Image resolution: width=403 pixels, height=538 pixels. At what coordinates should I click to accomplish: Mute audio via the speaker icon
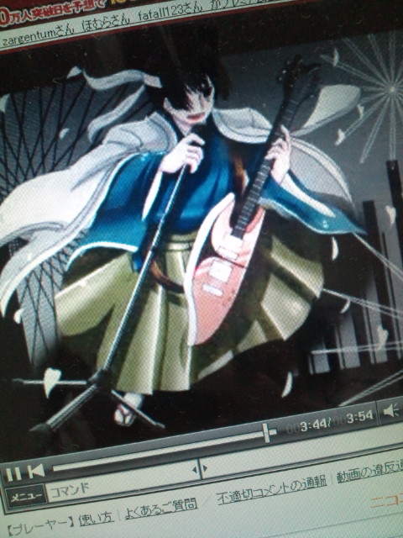pyautogui.click(x=392, y=410)
